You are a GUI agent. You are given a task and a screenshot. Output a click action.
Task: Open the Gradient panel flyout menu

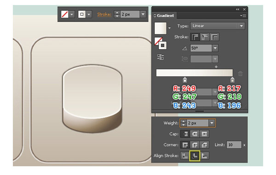(243, 16)
